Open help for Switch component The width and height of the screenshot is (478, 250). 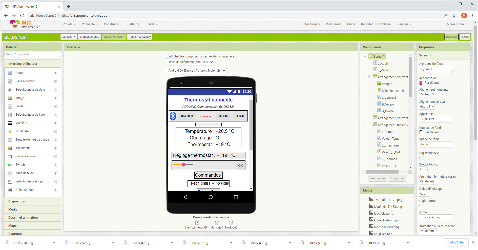click(55, 165)
